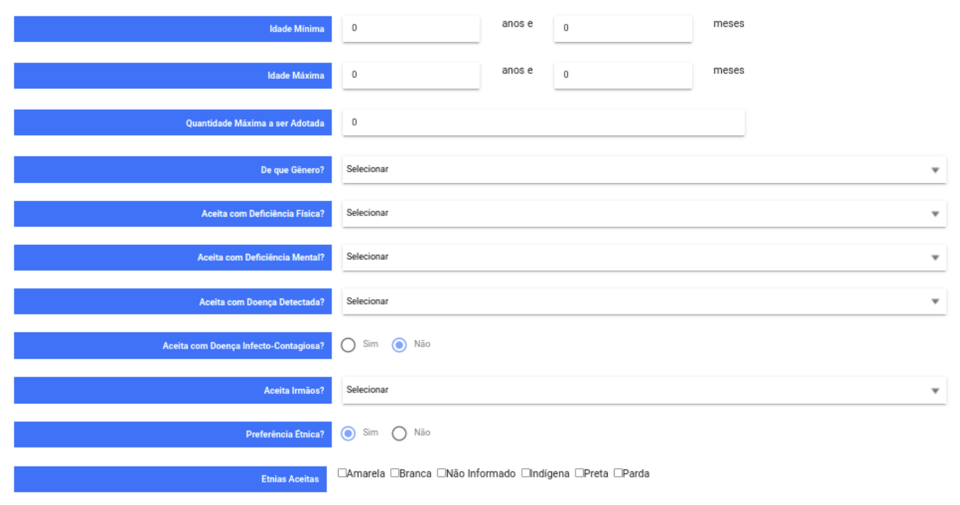This screenshot has height=505, width=960.
Task: Check the Amarela ethnicity checkbox
Action: point(342,473)
